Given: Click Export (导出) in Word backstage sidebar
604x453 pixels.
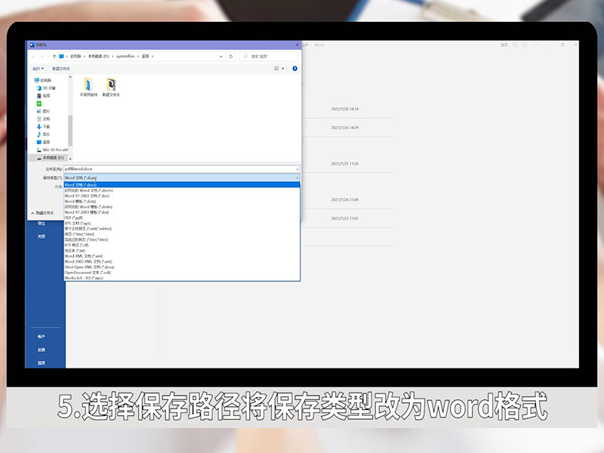Looking at the screenshot, I should tap(42, 223).
